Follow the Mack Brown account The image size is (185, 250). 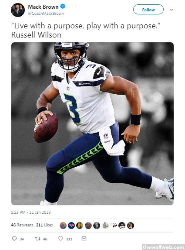pos(148,10)
